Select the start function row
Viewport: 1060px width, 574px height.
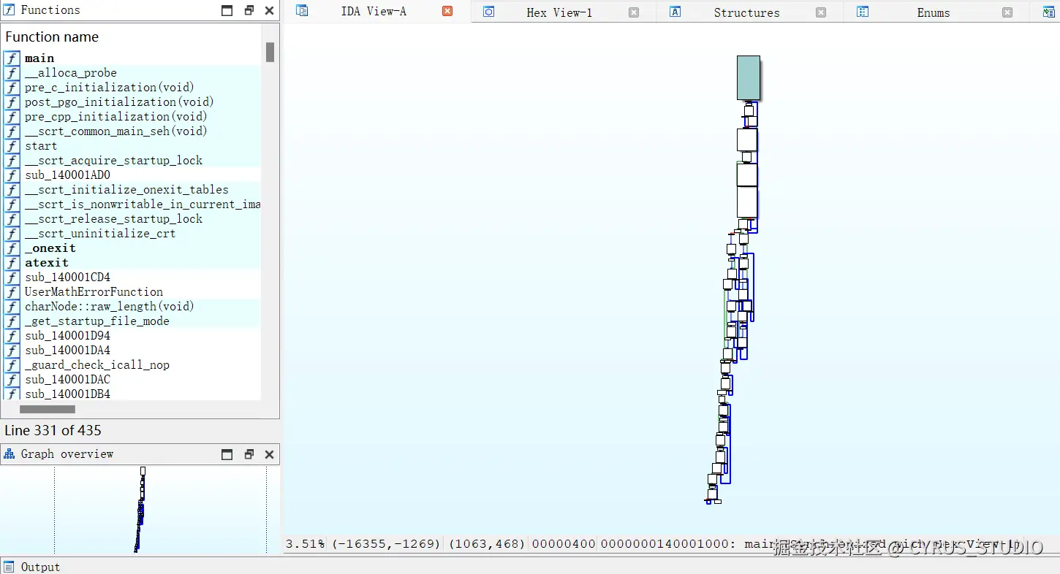132,146
